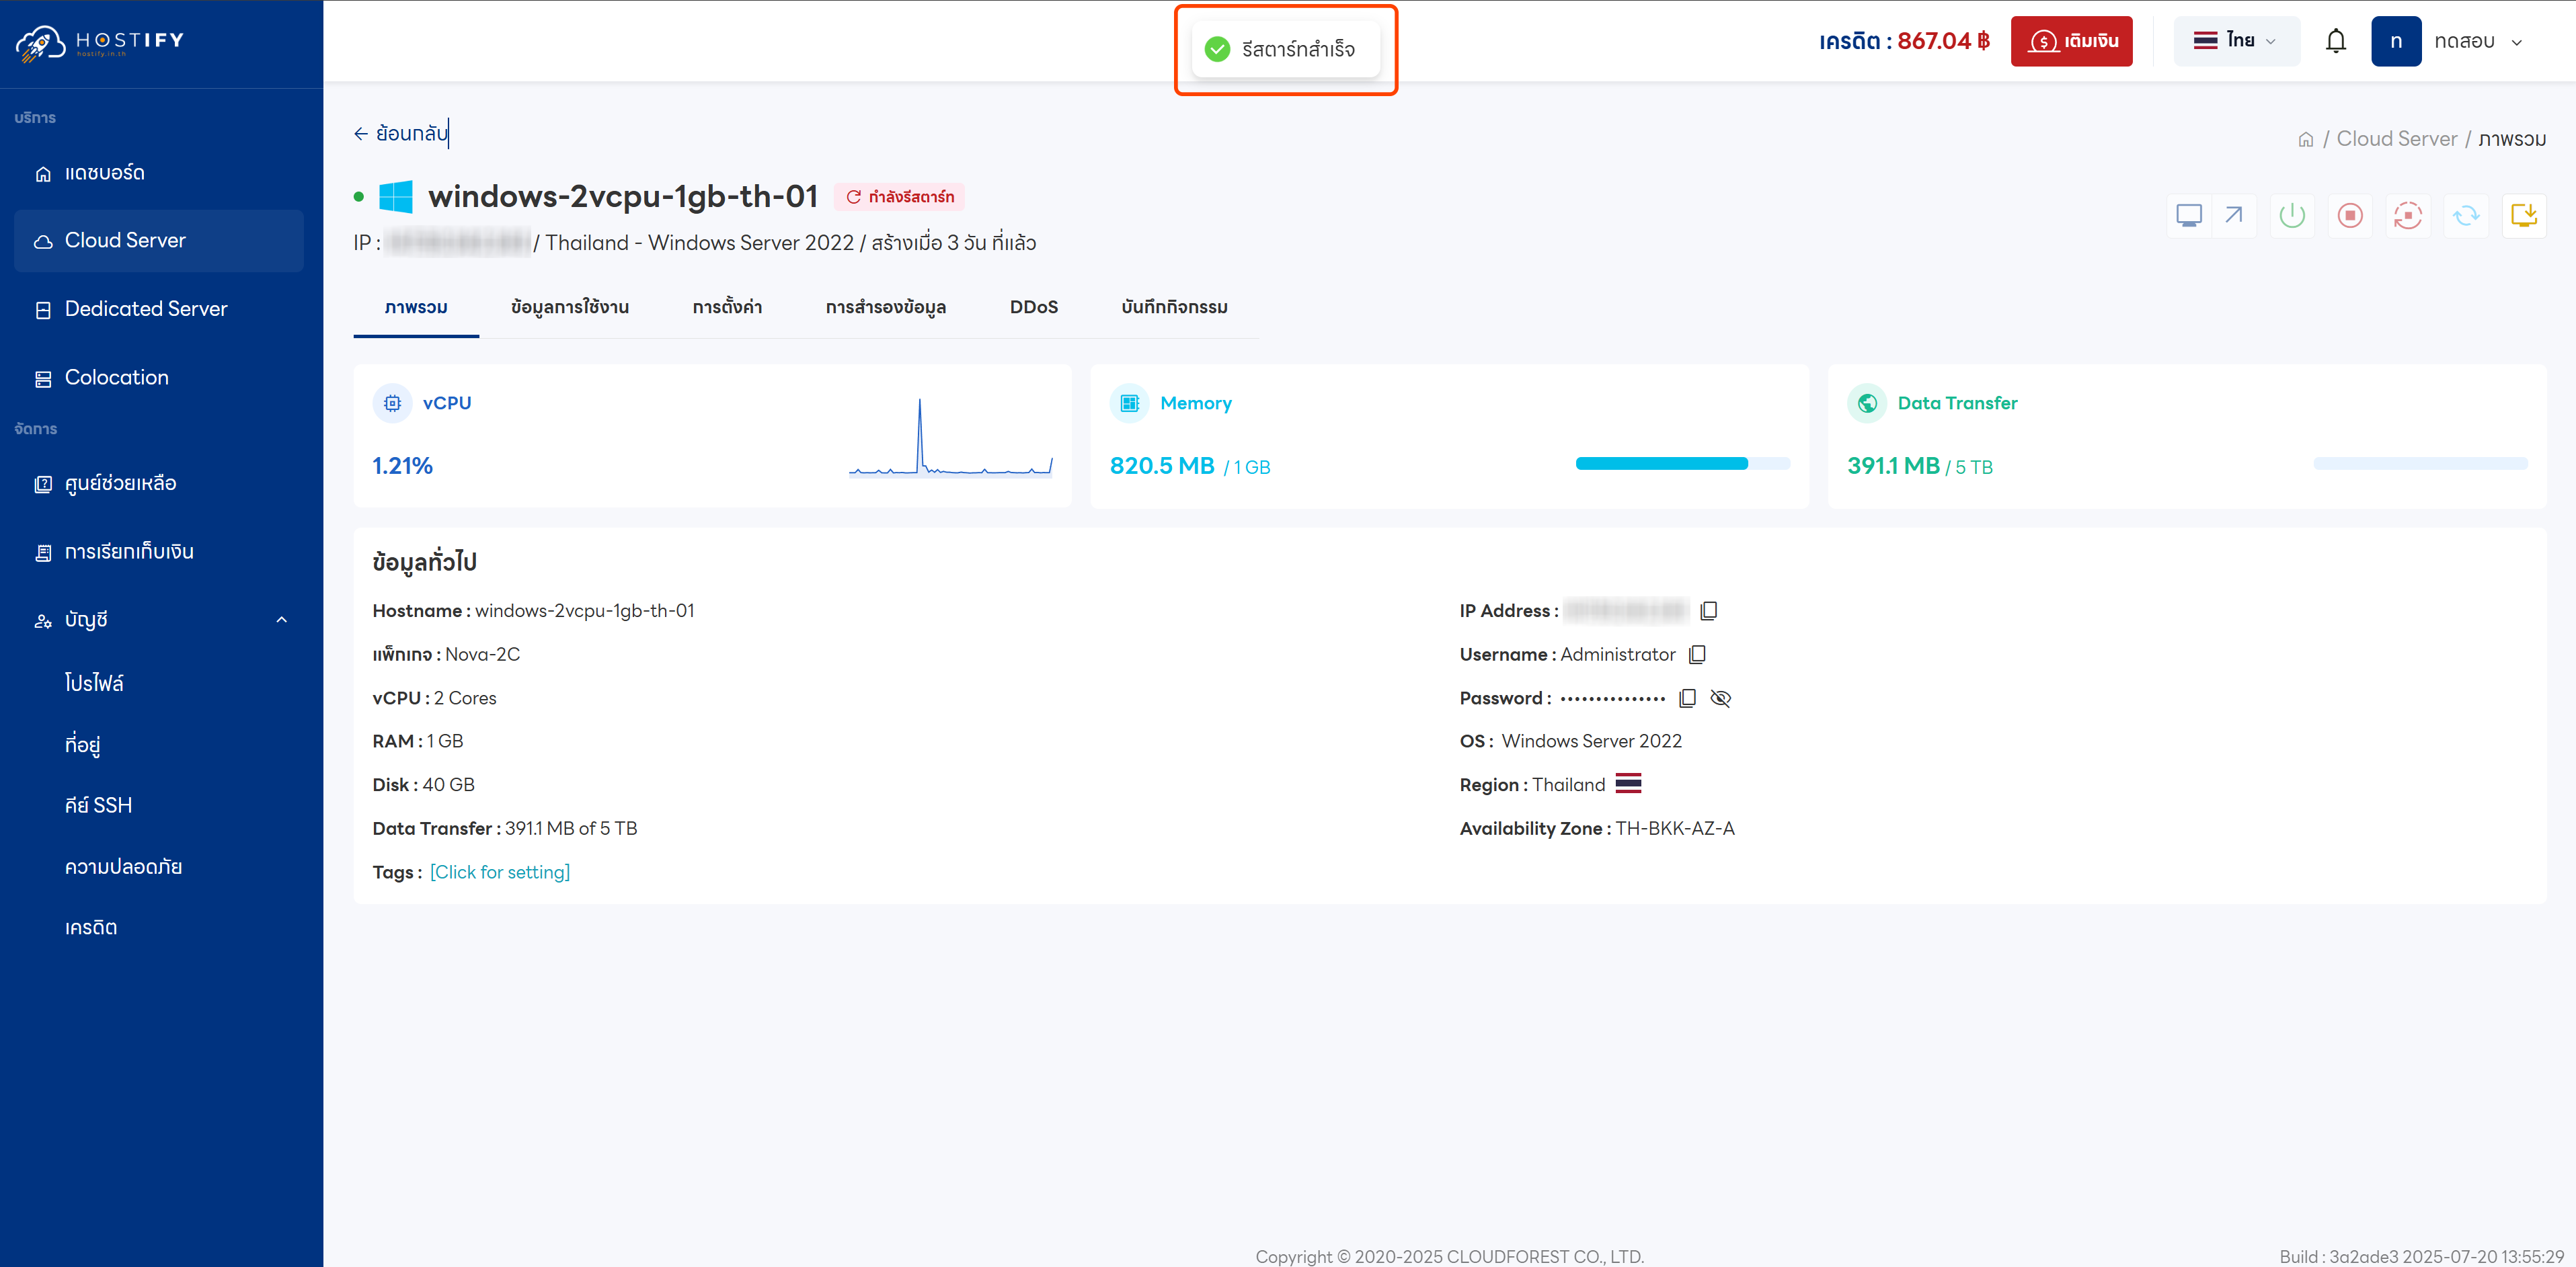
Task: Open Dedicated Server in sidebar
Action: 160,309
